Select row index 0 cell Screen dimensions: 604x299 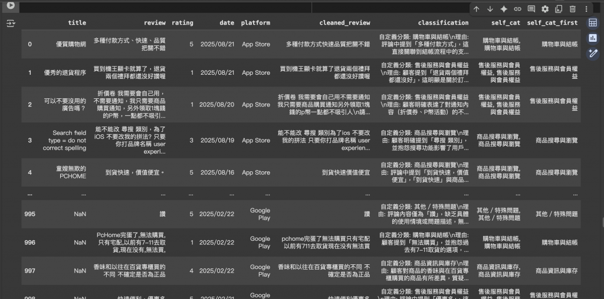29,44
